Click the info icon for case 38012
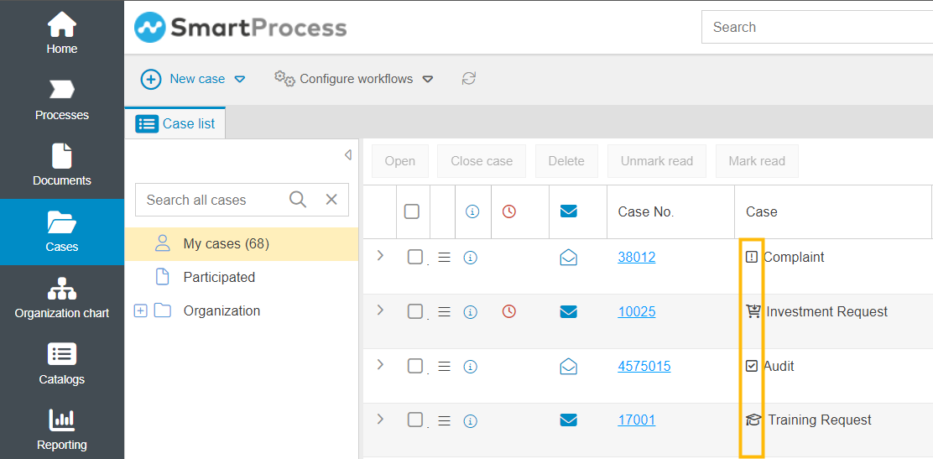Viewport: 933px width, 459px height. [x=471, y=258]
